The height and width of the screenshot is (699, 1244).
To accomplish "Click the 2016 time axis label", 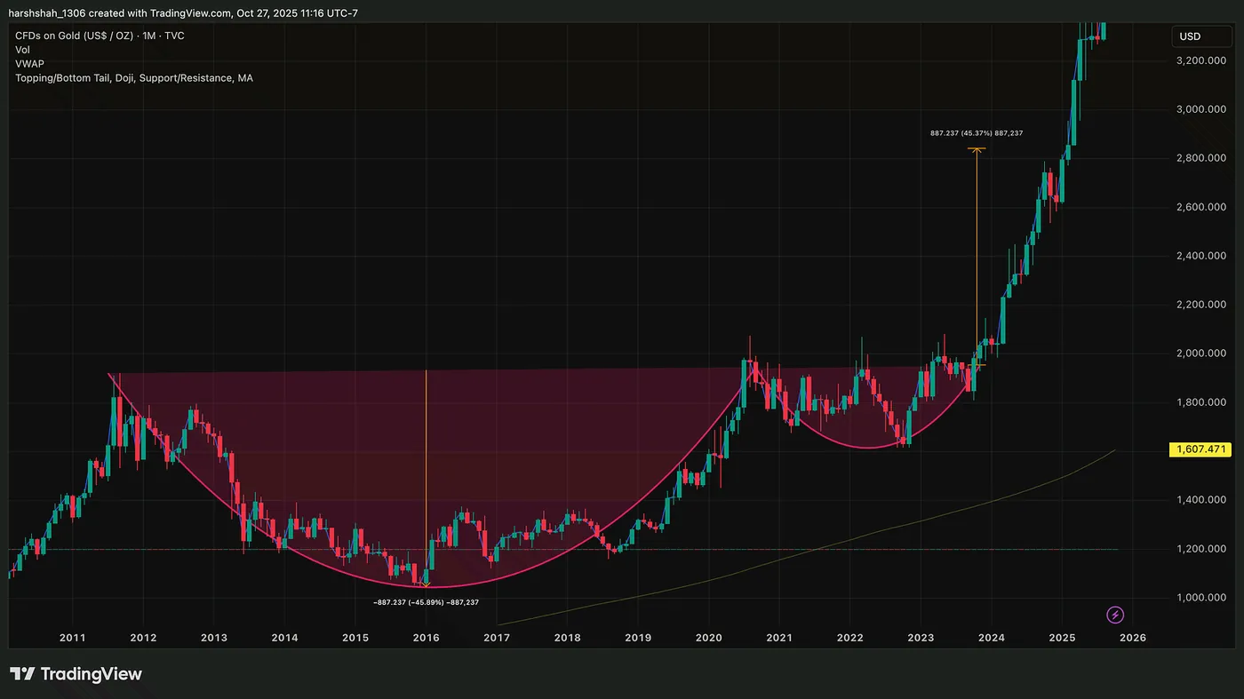I will coord(426,638).
